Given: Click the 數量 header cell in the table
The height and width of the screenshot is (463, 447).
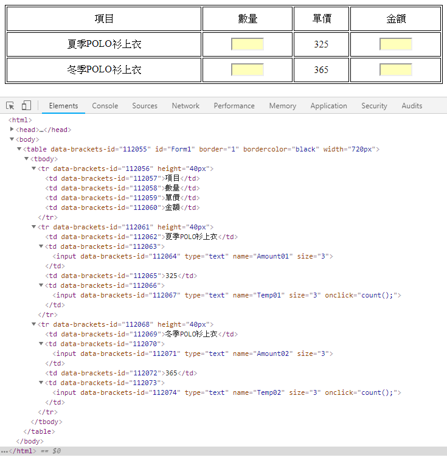Looking at the screenshot, I should (248, 19).
